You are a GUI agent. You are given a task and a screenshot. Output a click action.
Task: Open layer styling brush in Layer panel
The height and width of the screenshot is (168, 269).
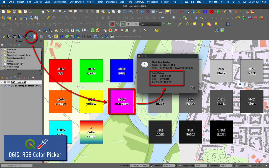3,78
